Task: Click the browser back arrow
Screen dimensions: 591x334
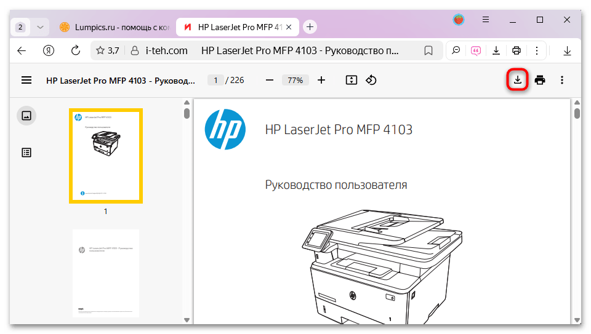Action: 22,50
